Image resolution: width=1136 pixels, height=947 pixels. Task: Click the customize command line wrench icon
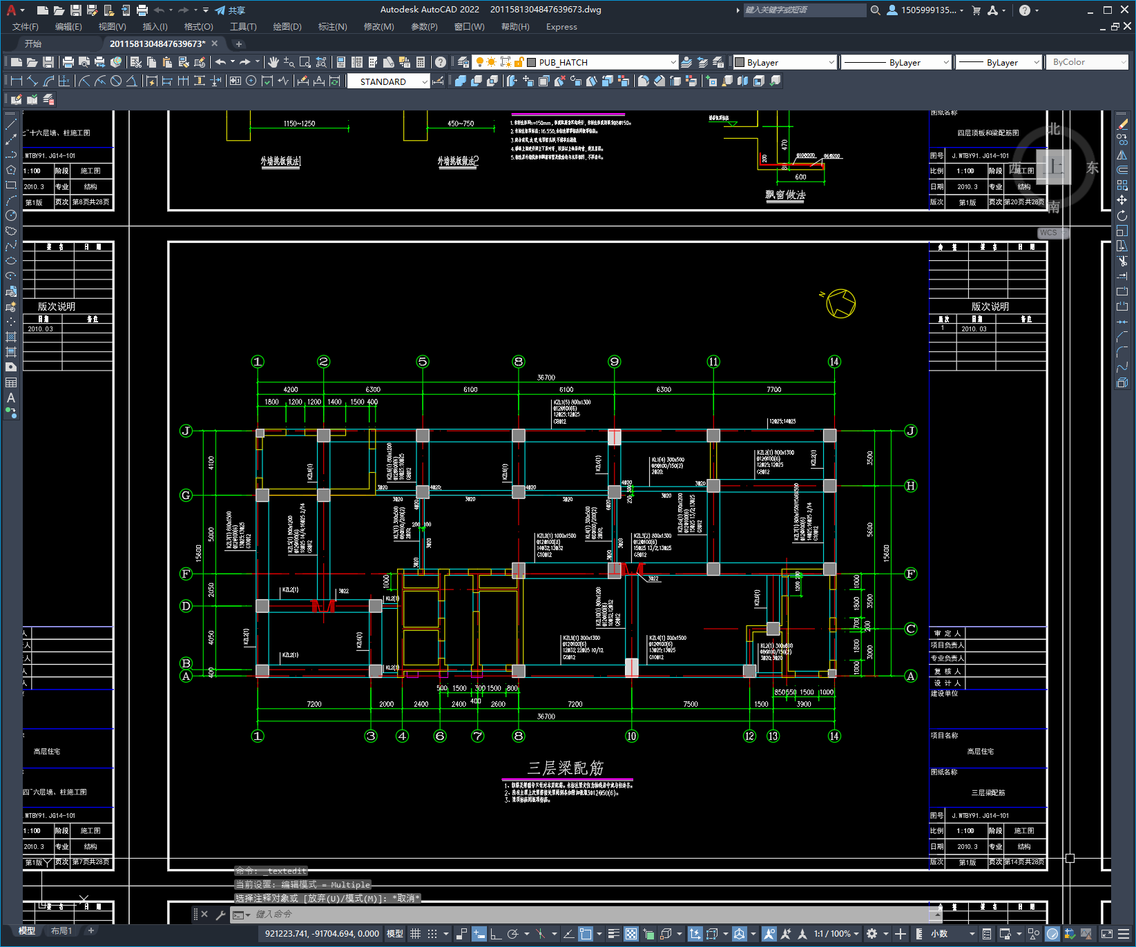click(221, 915)
